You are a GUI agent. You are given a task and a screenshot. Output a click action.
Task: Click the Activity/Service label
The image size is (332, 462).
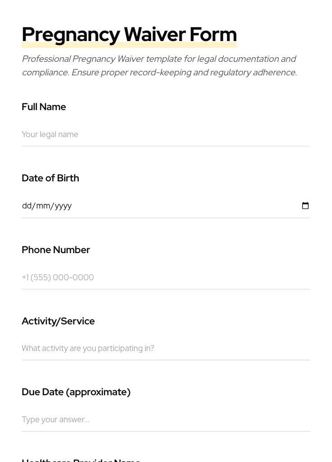tap(58, 321)
